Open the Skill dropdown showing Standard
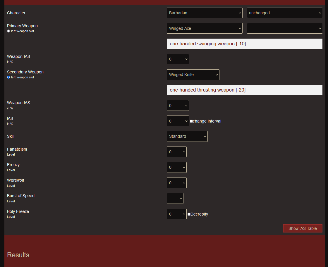Image resolution: width=328 pixels, height=267 pixels. click(187, 136)
